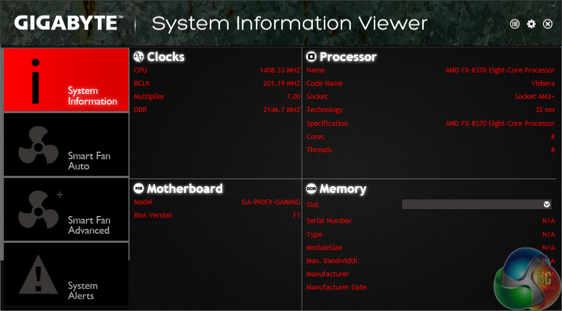Click the fan-plus icon on Smart Fan Advanced
Screen dimensions: 562x311
[x=40, y=209]
